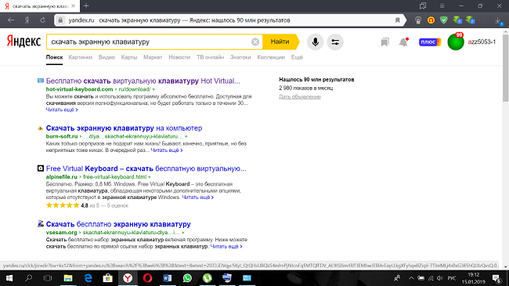Click Дать объявление link

click(300, 97)
